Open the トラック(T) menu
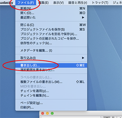Image resolution: width=122 pixels, height=118 pixels. pos(100,3)
